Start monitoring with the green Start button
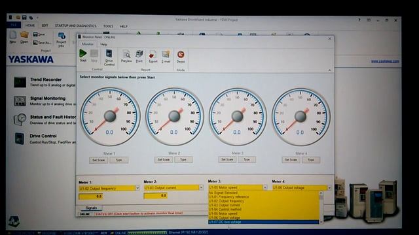Viewport: 419px width, 235px height. click(x=83, y=55)
